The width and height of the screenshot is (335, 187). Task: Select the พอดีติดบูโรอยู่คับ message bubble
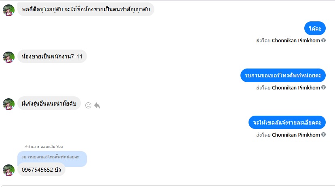pos(86,10)
